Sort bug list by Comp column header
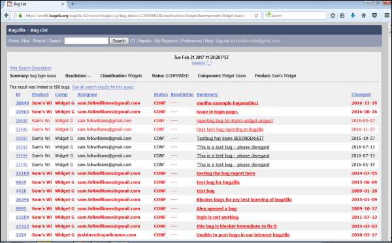The height and width of the screenshot is (243, 392). tap(61, 95)
